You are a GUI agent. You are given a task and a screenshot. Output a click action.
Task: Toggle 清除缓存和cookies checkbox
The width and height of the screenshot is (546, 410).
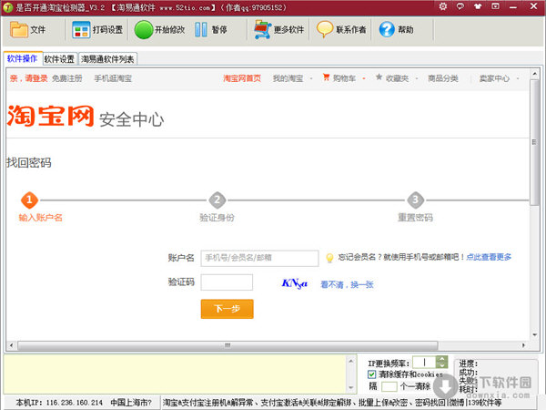371,374
